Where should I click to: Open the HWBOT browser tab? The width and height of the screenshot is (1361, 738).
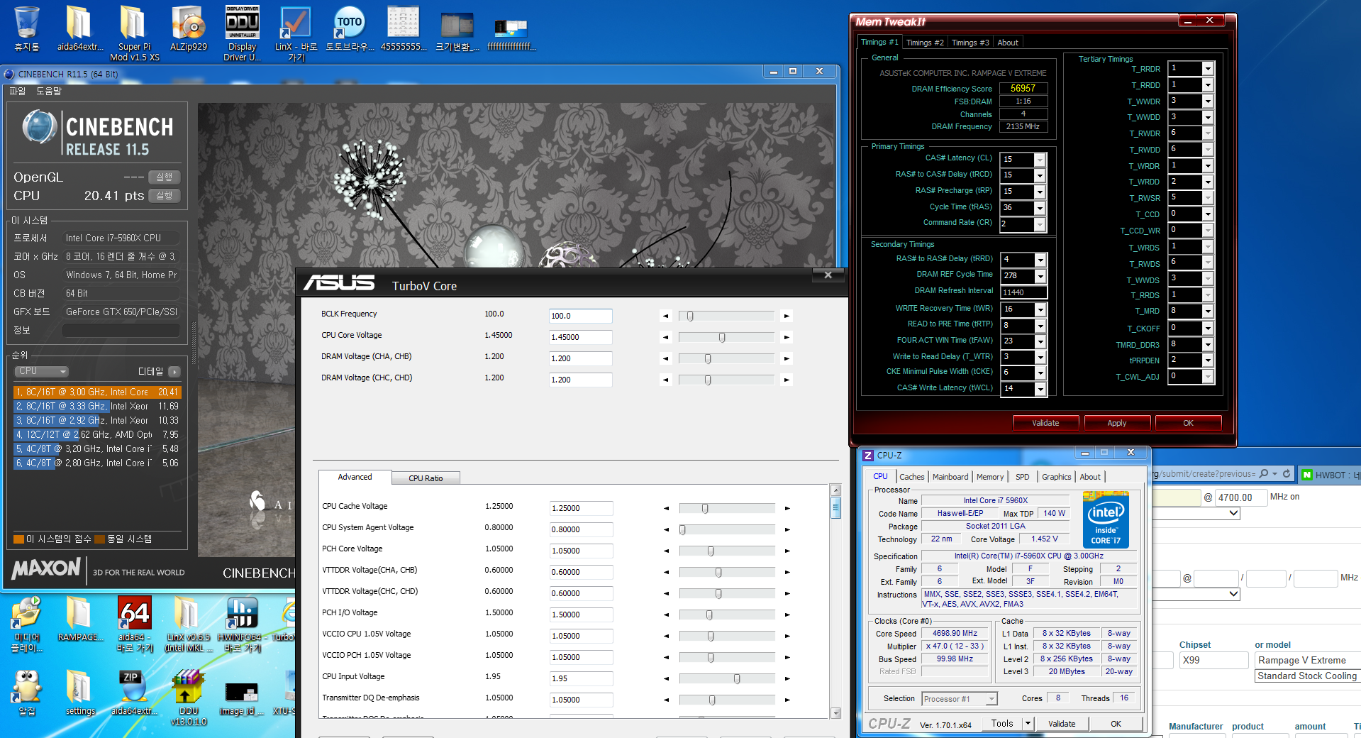tap(1330, 475)
